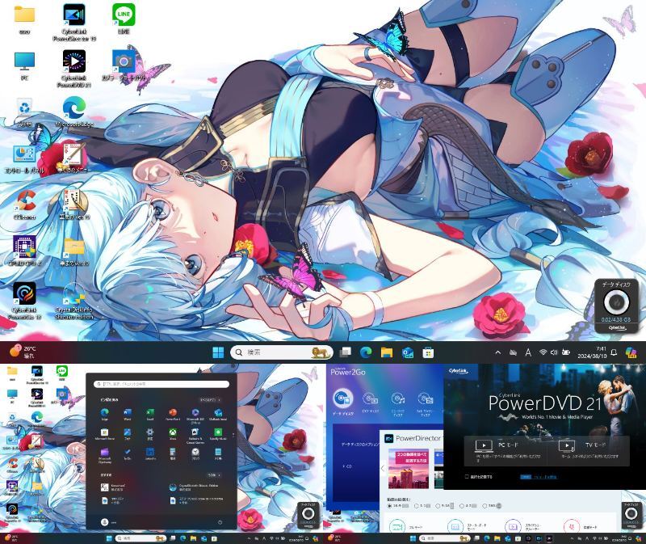The width and height of the screenshot is (646, 544).
Task: Choose PC Mode in PowerDVD 21 launcher
Action: [x=506, y=451]
